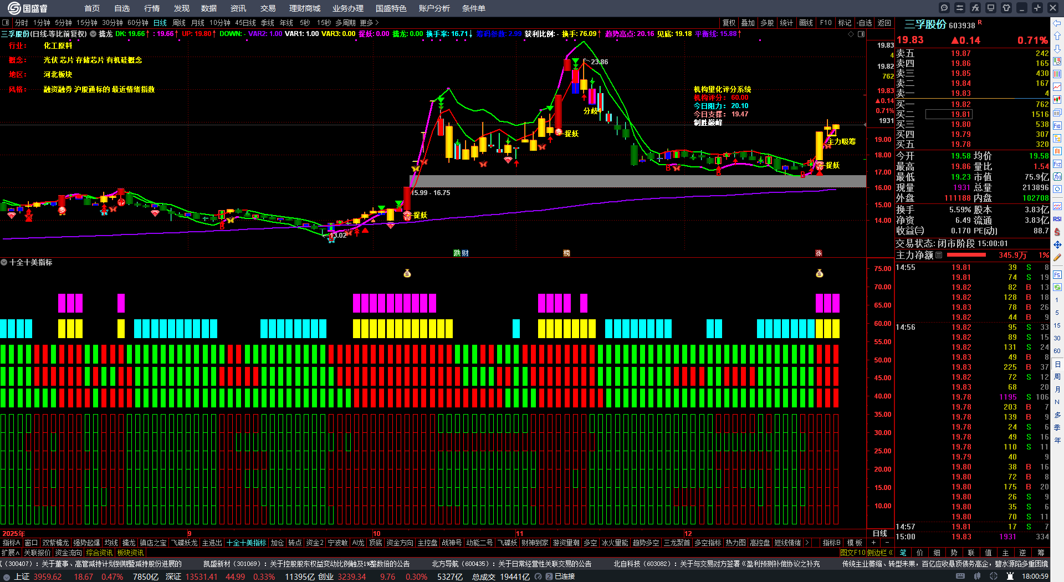Click the 三孚股份 stock name header
Screen dimensions: 1064x582
[925, 24]
